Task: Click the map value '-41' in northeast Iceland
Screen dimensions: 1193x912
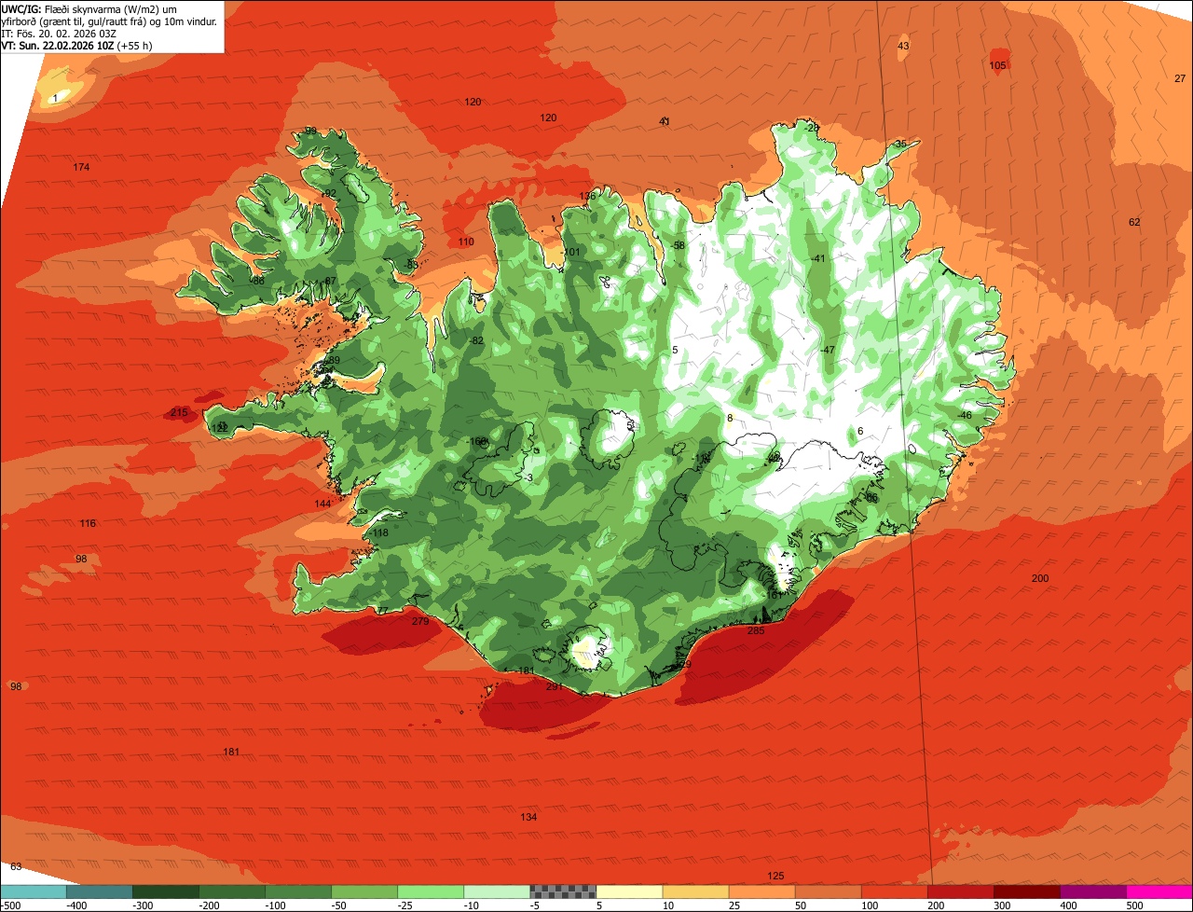Action: 817,258
